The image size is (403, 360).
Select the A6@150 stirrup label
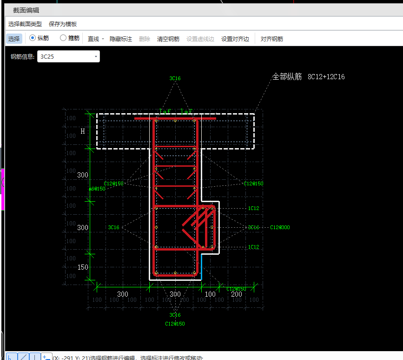tap(97, 189)
